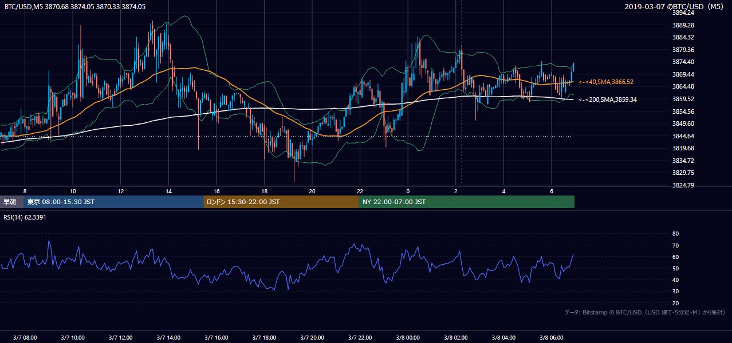Click RSI scale level 60
The image size is (732, 343).
(675, 257)
